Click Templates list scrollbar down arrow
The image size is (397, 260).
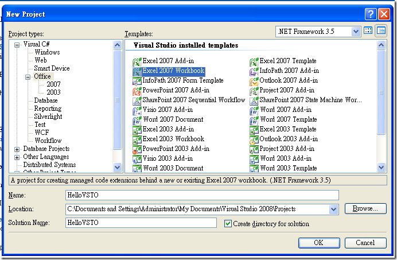pos(381,167)
